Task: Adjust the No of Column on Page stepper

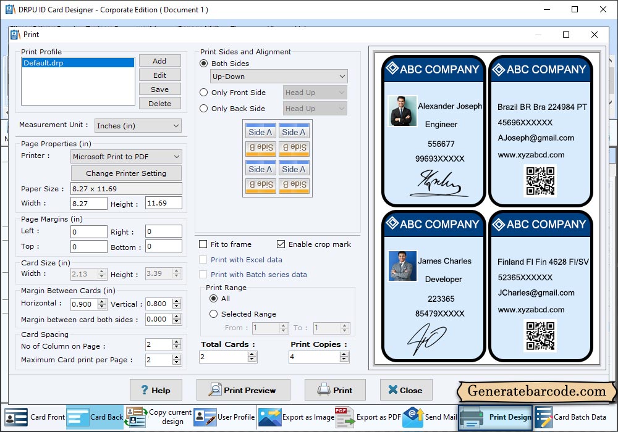Action: (177, 344)
